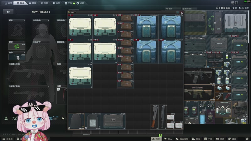
Task: Open the 预设 presets screen
Action: (196, 139)
